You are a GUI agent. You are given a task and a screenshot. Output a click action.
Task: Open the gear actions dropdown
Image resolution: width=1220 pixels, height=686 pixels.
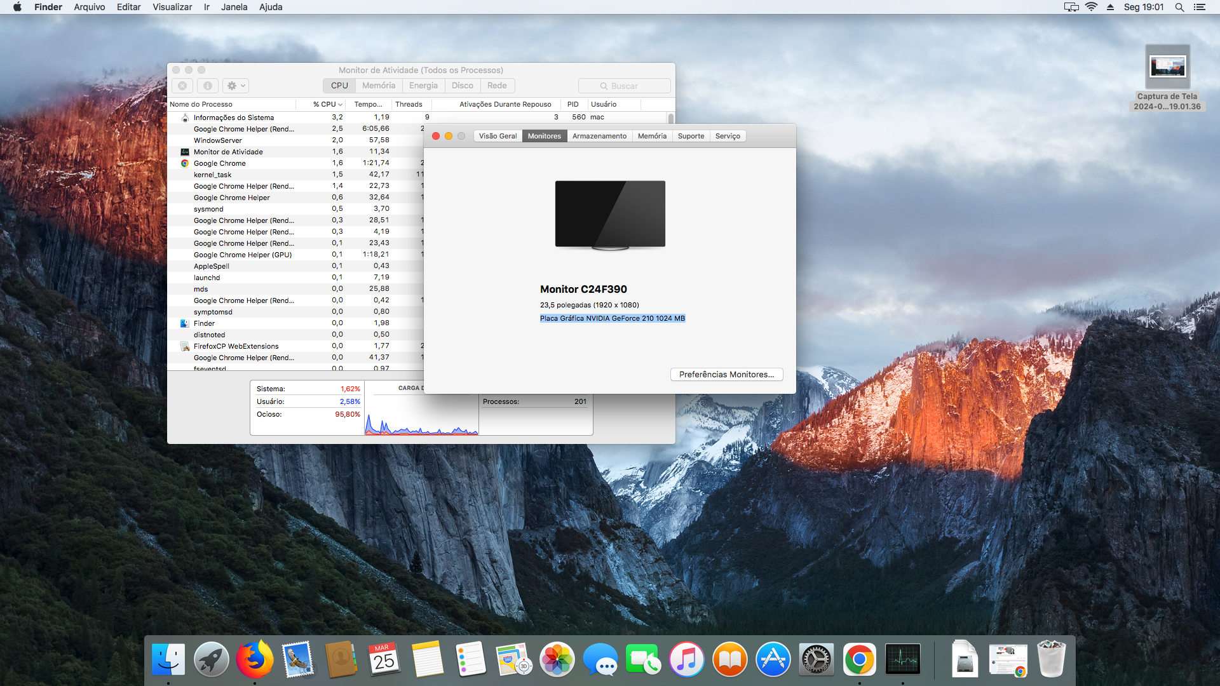click(236, 86)
